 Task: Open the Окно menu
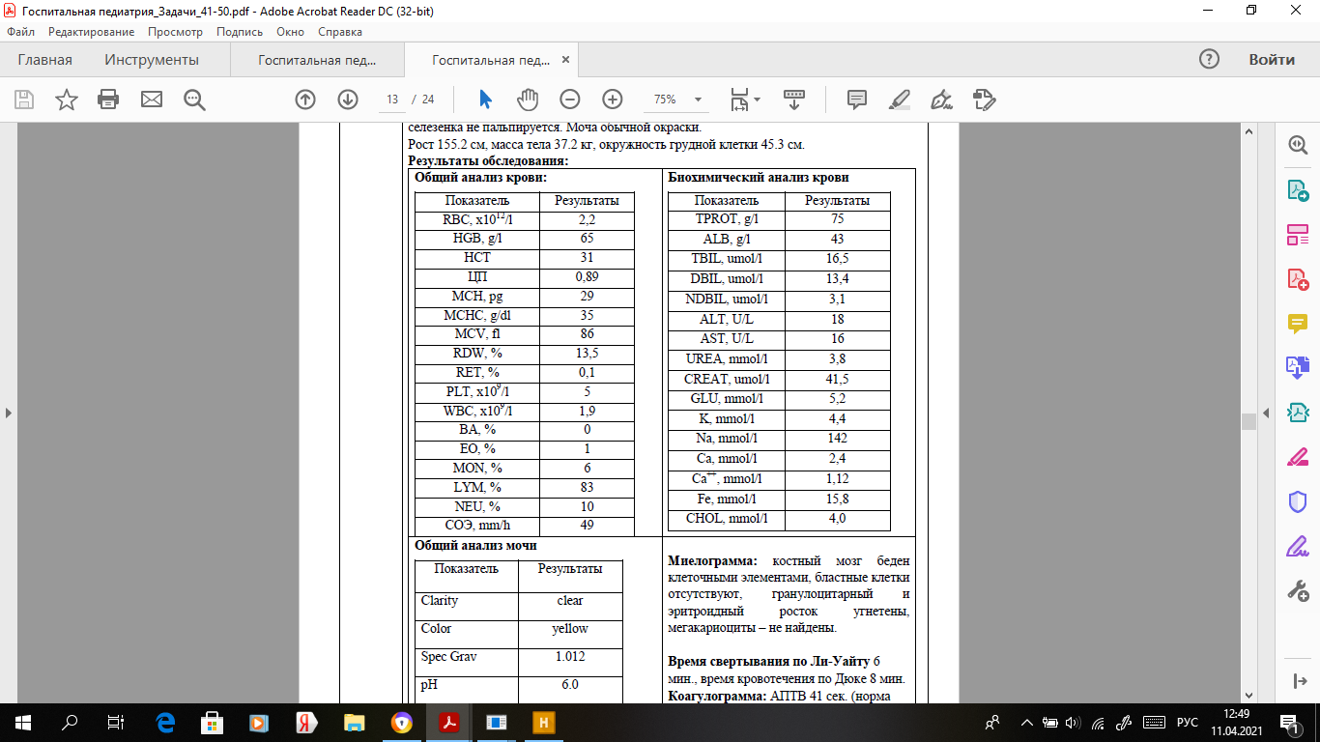(290, 32)
